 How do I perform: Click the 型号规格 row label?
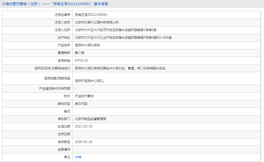coord(64,60)
